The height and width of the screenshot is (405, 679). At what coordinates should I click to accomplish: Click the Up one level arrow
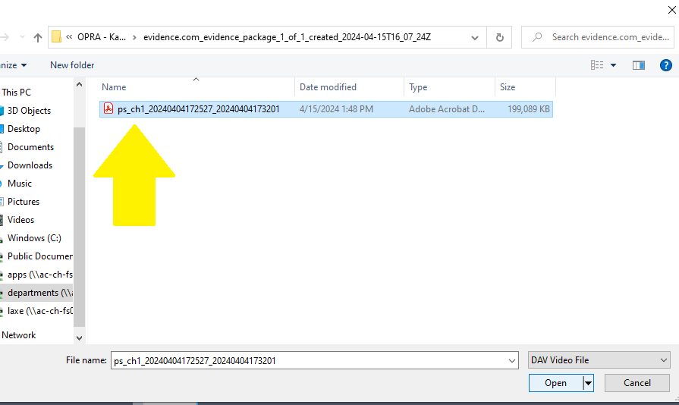click(38, 38)
